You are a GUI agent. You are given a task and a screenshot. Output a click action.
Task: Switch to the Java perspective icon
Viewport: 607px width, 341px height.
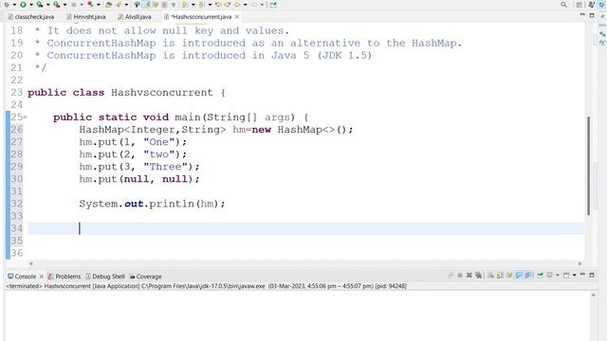[x=591, y=5]
